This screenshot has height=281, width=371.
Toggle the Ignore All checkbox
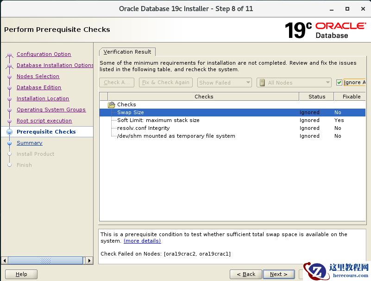(339, 82)
